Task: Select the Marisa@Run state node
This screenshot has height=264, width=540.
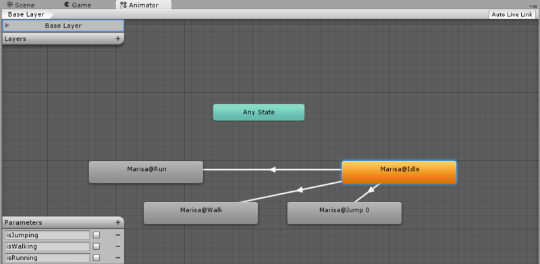Action: pos(146,172)
